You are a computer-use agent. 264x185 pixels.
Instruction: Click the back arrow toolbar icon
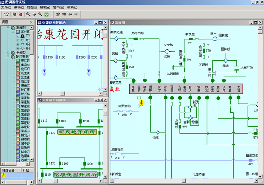pyautogui.click(x=70, y=14)
